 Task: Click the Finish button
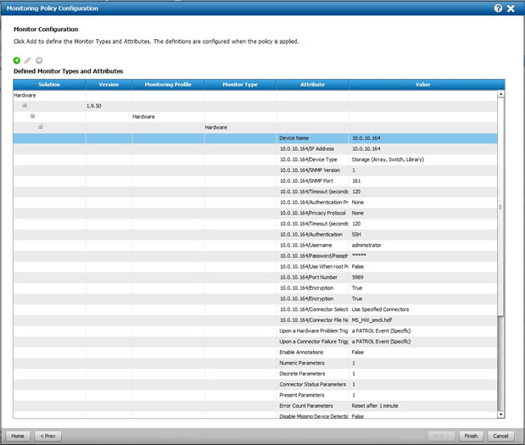point(471,436)
